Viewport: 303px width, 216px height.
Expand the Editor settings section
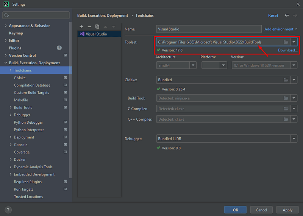tap(6, 40)
